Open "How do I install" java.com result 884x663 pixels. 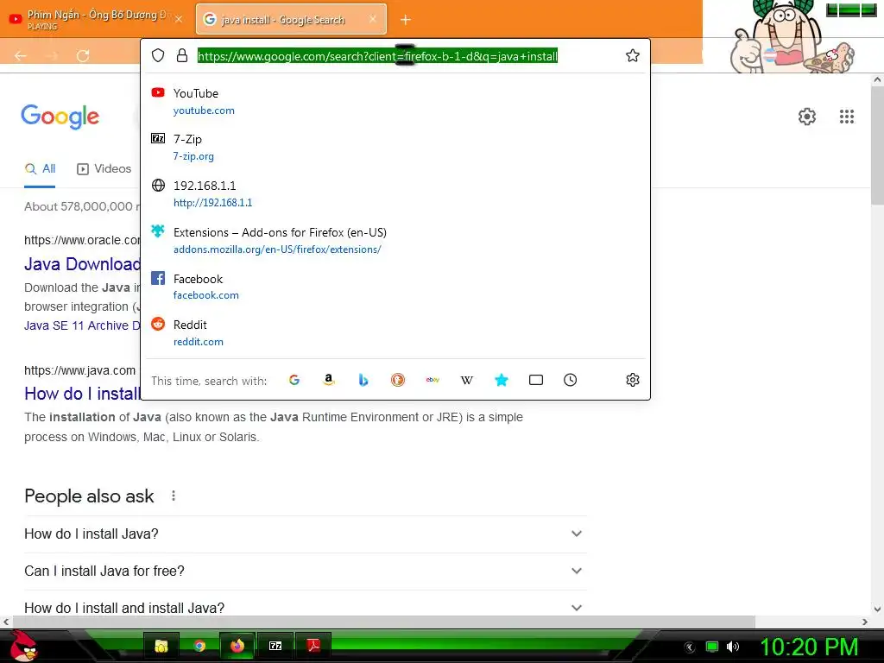point(82,394)
